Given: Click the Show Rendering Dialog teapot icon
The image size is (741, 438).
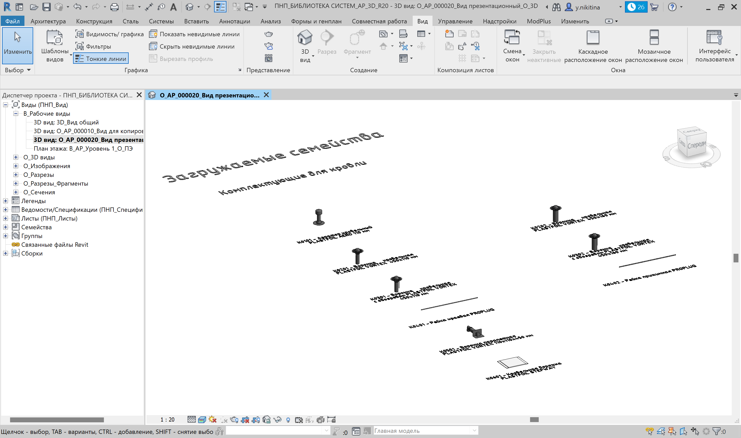Looking at the screenshot, I should tap(234, 419).
